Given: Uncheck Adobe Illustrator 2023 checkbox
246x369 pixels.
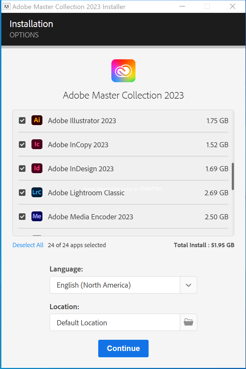Looking at the screenshot, I should click(22, 120).
